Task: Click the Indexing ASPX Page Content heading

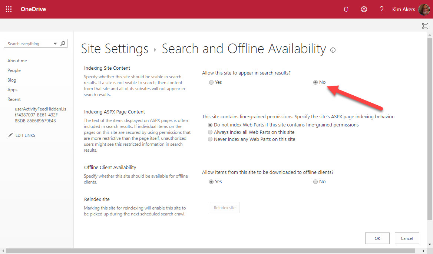Action: click(x=114, y=112)
